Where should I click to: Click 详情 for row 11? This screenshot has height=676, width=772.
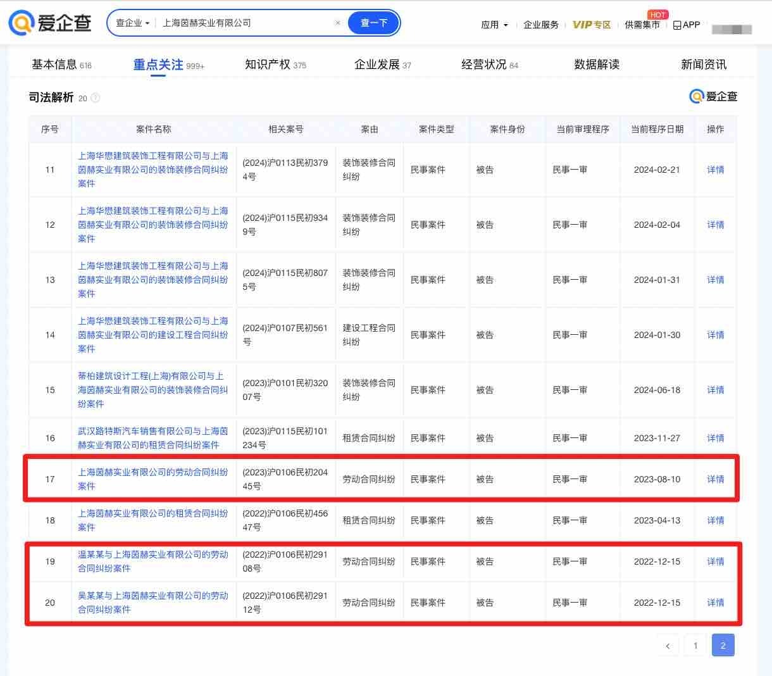point(716,170)
